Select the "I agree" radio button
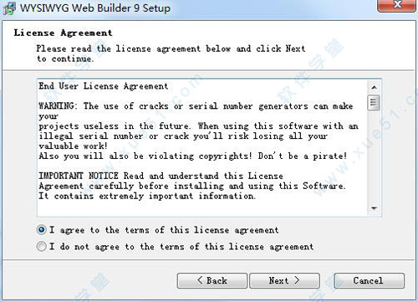Screen dimensions: 418x302 click(42, 230)
